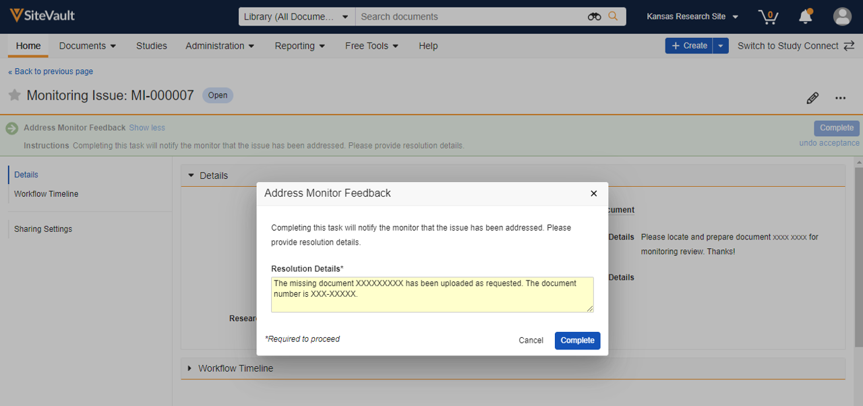The image size is (863, 406).
Task: Open the Kansas Research Site dropdown
Action: pyautogui.click(x=692, y=17)
